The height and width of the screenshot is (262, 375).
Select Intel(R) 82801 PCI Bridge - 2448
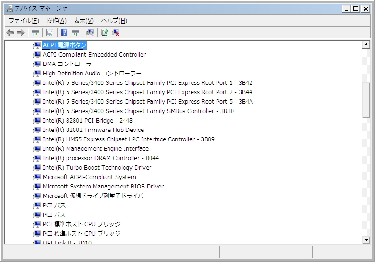click(x=88, y=121)
